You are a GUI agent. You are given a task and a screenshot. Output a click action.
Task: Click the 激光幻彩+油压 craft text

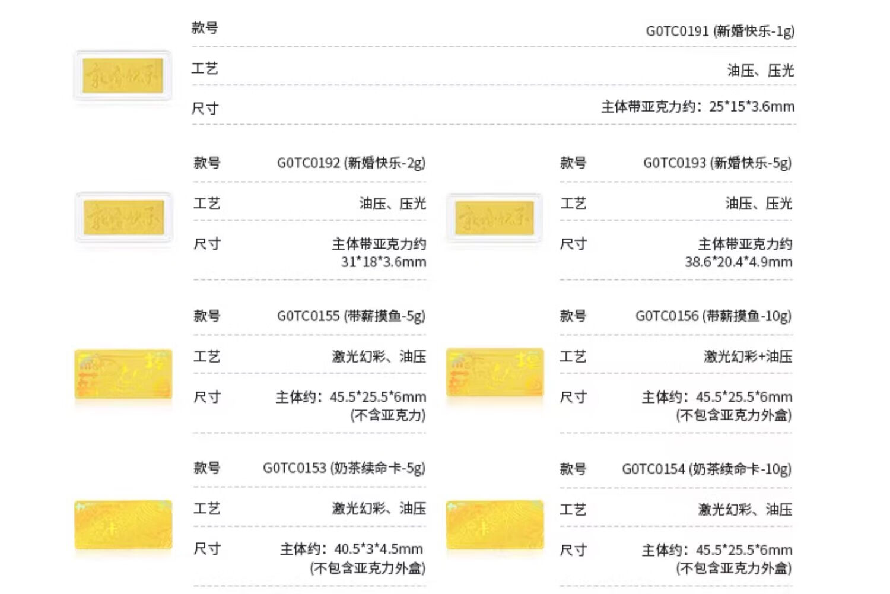point(748,357)
